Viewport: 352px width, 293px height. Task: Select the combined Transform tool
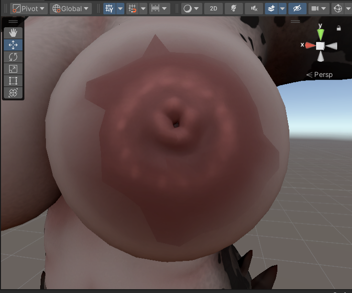coord(13,92)
